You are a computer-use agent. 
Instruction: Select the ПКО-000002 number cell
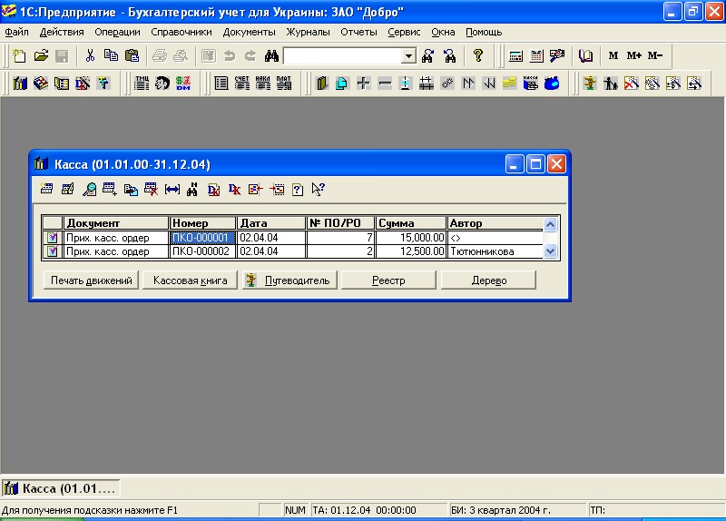202,251
